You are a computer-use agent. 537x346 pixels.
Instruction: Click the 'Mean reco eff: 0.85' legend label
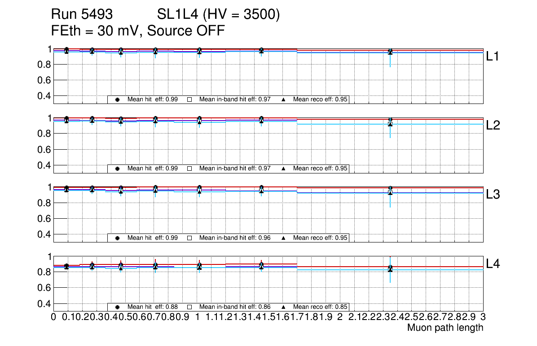pyautogui.click(x=321, y=307)
